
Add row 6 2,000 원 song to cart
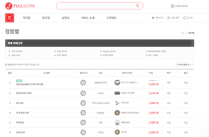83,132
